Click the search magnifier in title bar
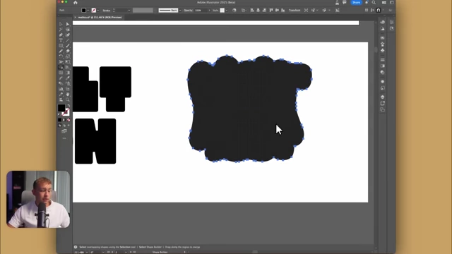 point(374,3)
